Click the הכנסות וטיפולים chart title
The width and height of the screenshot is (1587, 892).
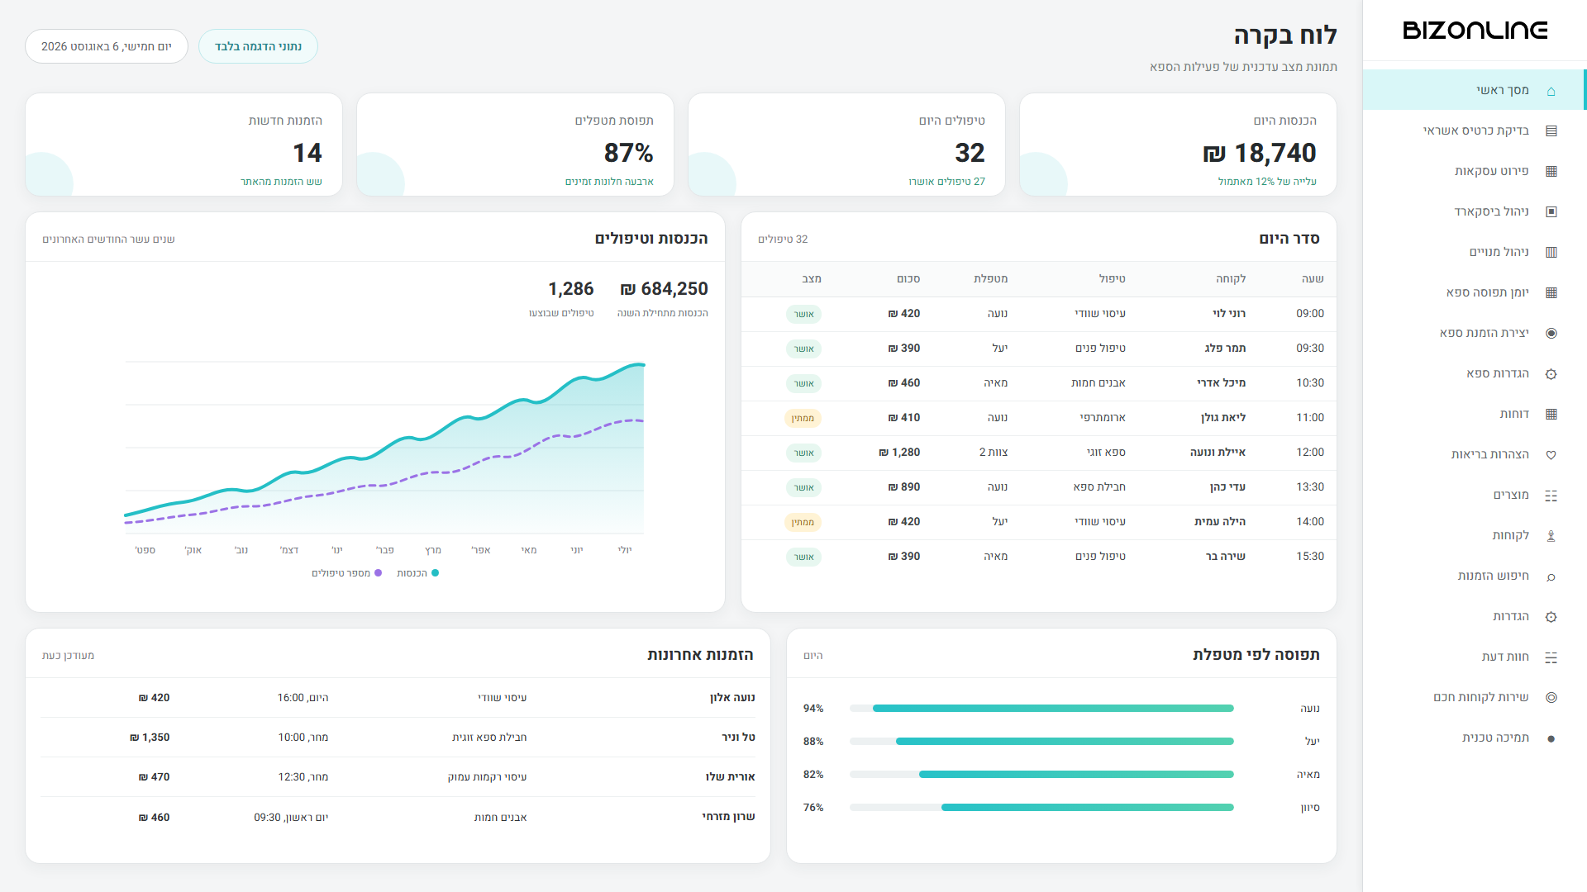[x=651, y=239]
